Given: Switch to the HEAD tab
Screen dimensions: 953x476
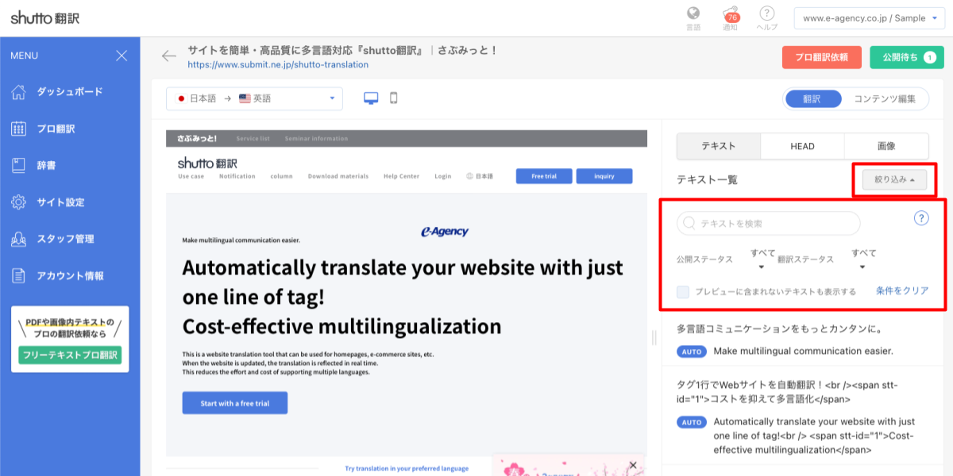Looking at the screenshot, I should pos(802,146).
